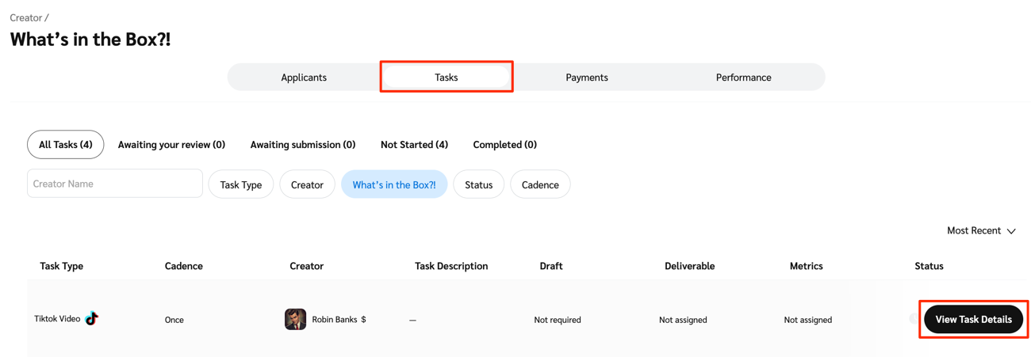Click Robin Banks' avatar thumbnail
The width and height of the screenshot is (1031, 357).
coord(295,319)
